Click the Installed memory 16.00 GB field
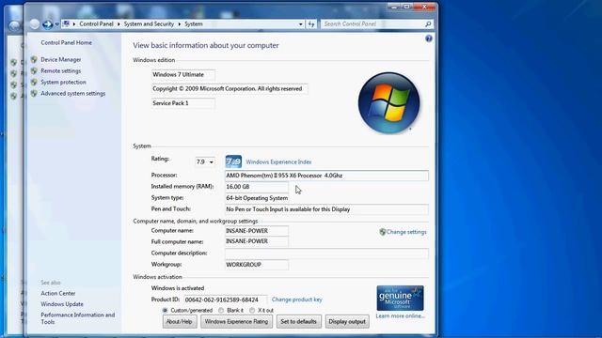This screenshot has height=338, width=602. (257, 187)
